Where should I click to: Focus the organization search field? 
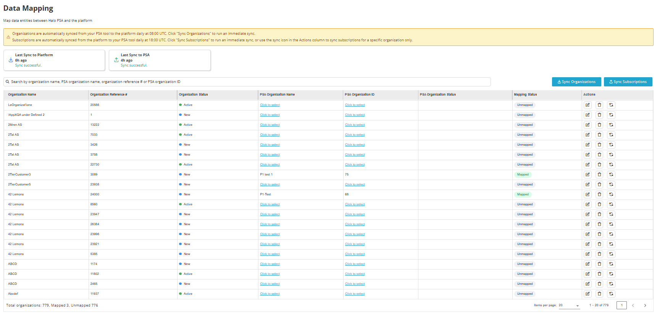coord(247,82)
